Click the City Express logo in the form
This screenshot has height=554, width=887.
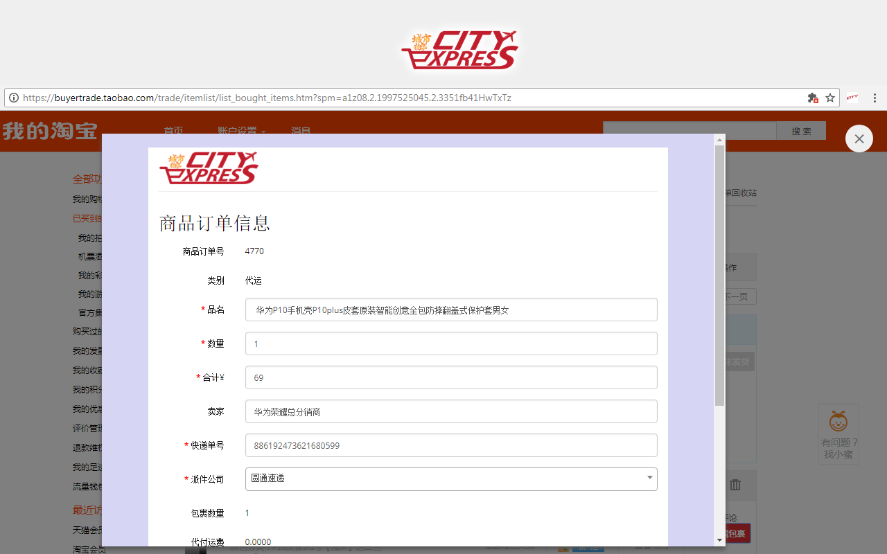(209, 168)
